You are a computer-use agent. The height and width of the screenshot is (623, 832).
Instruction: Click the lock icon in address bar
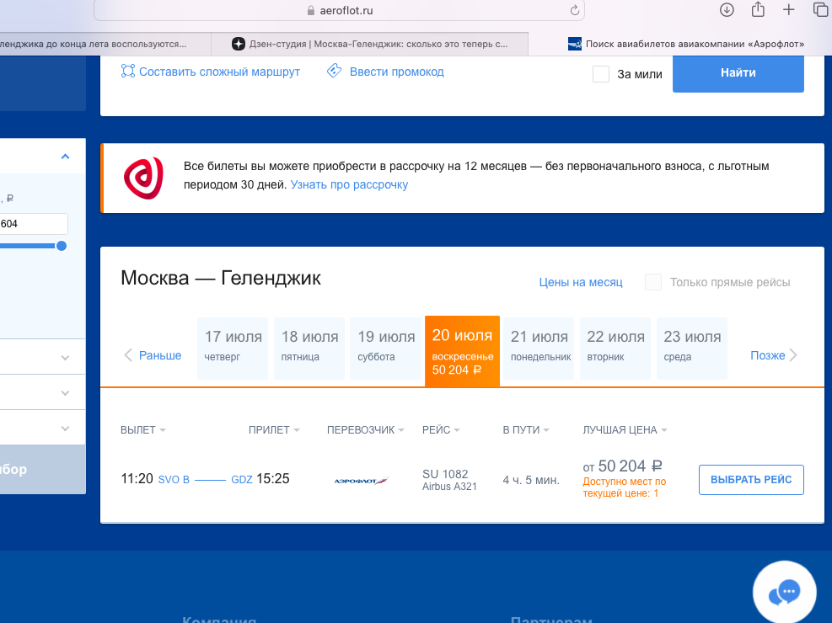click(311, 11)
